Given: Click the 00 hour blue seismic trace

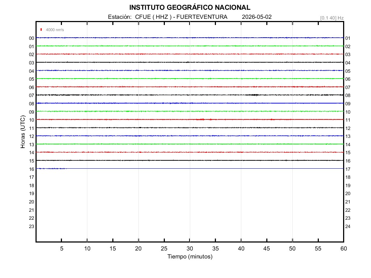Looking at the screenshot, I should (x=190, y=38).
